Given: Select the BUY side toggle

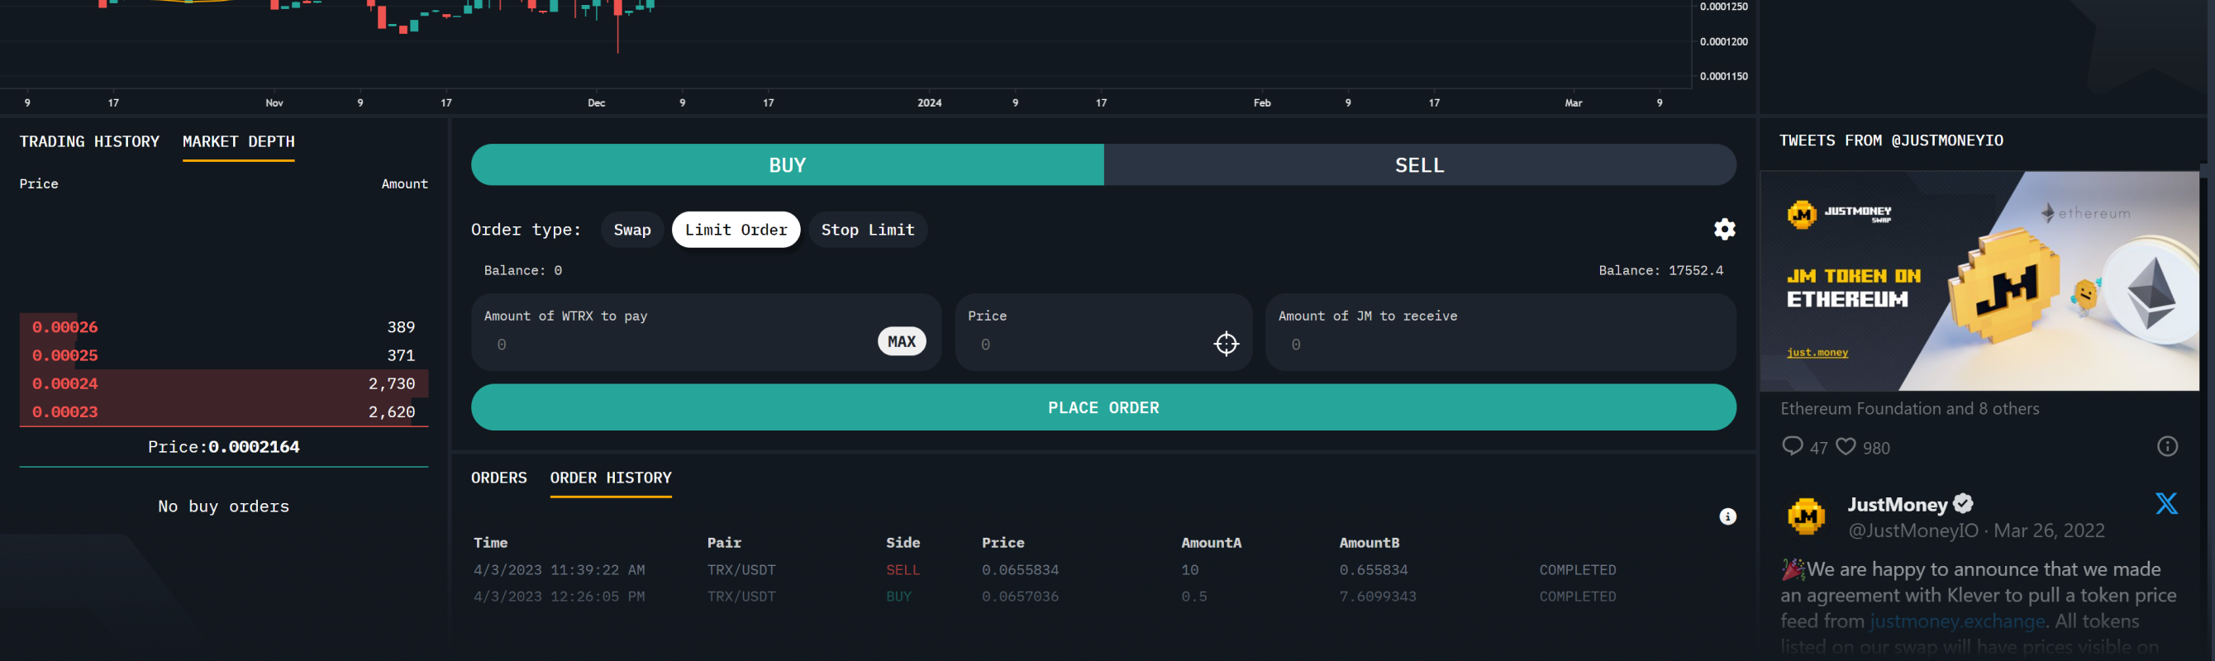Looking at the screenshot, I should point(787,165).
